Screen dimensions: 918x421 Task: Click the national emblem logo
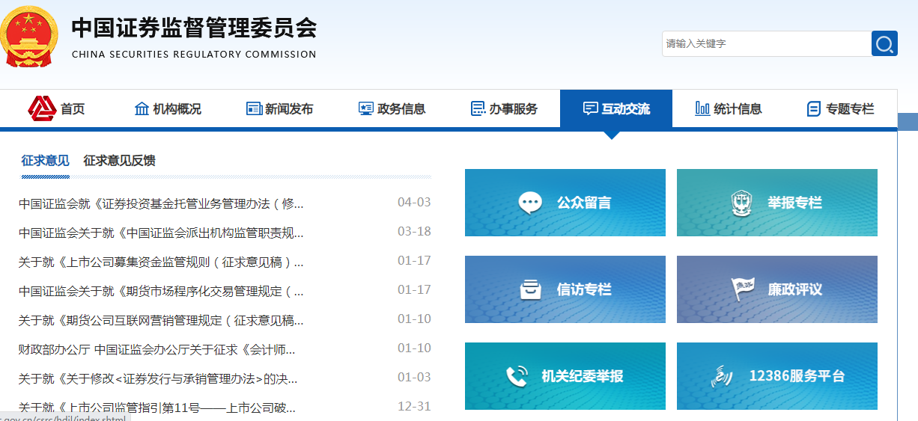30,37
